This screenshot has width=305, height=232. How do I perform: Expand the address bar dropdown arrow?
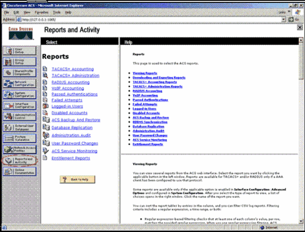[283, 20]
